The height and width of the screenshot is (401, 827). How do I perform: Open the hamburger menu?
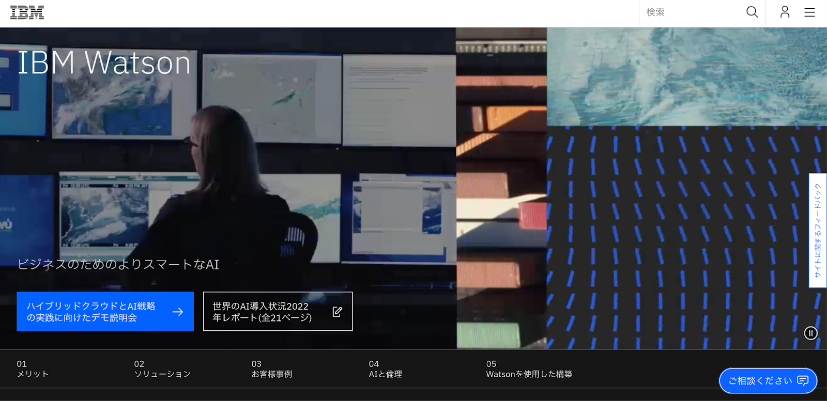[809, 12]
